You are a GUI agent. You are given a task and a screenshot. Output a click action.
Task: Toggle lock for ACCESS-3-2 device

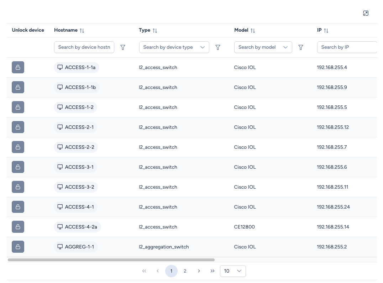coord(18,187)
